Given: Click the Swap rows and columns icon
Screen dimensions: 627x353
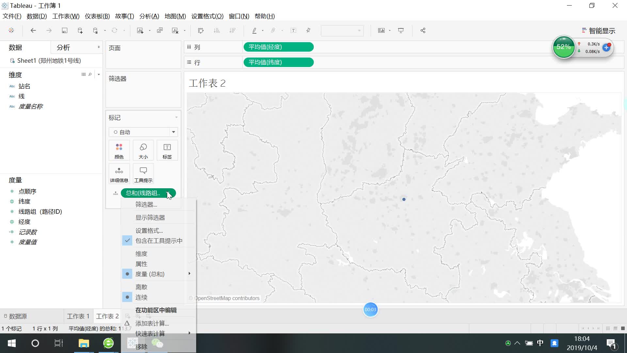Looking at the screenshot, I should pyautogui.click(x=201, y=30).
